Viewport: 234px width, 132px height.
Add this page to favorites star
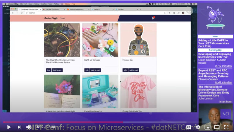[x=165, y=13]
